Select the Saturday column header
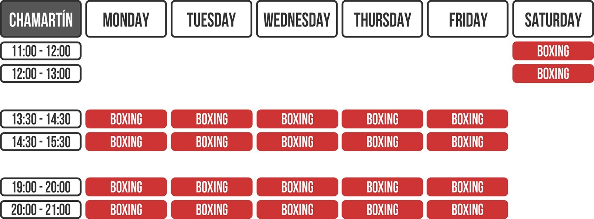Viewport: 594px width, 219px height. click(x=553, y=19)
